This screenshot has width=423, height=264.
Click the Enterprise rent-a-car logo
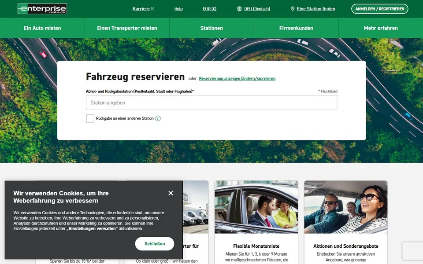click(x=42, y=9)
